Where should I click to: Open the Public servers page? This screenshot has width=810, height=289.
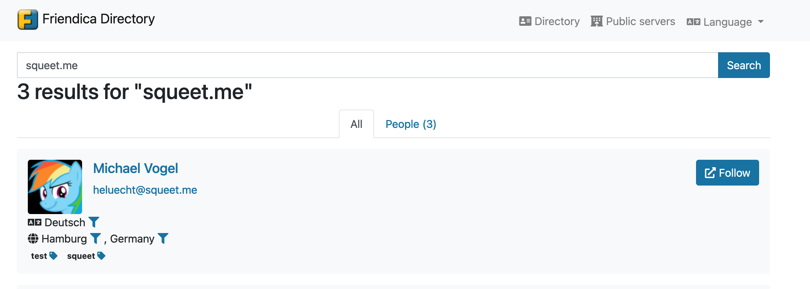[640, 21]
